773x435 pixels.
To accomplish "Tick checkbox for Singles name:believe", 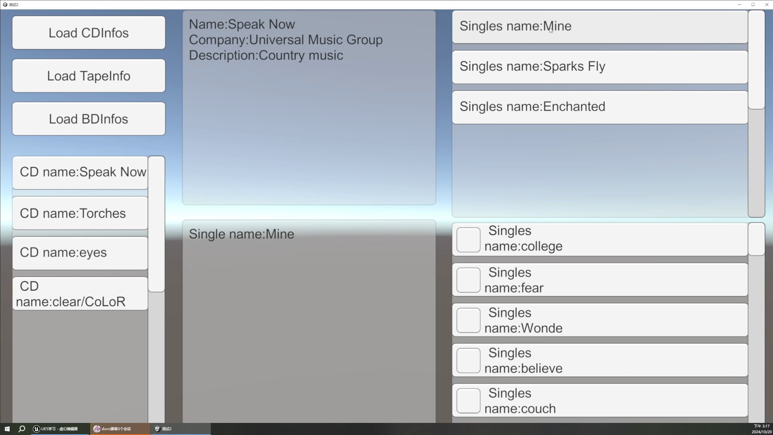I will (x=468, y=360).
